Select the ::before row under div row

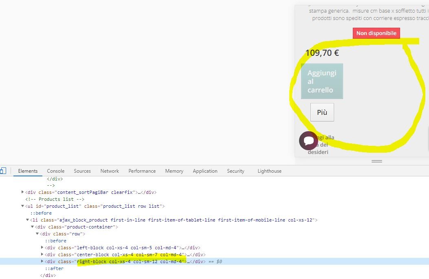tap(56, 241)
